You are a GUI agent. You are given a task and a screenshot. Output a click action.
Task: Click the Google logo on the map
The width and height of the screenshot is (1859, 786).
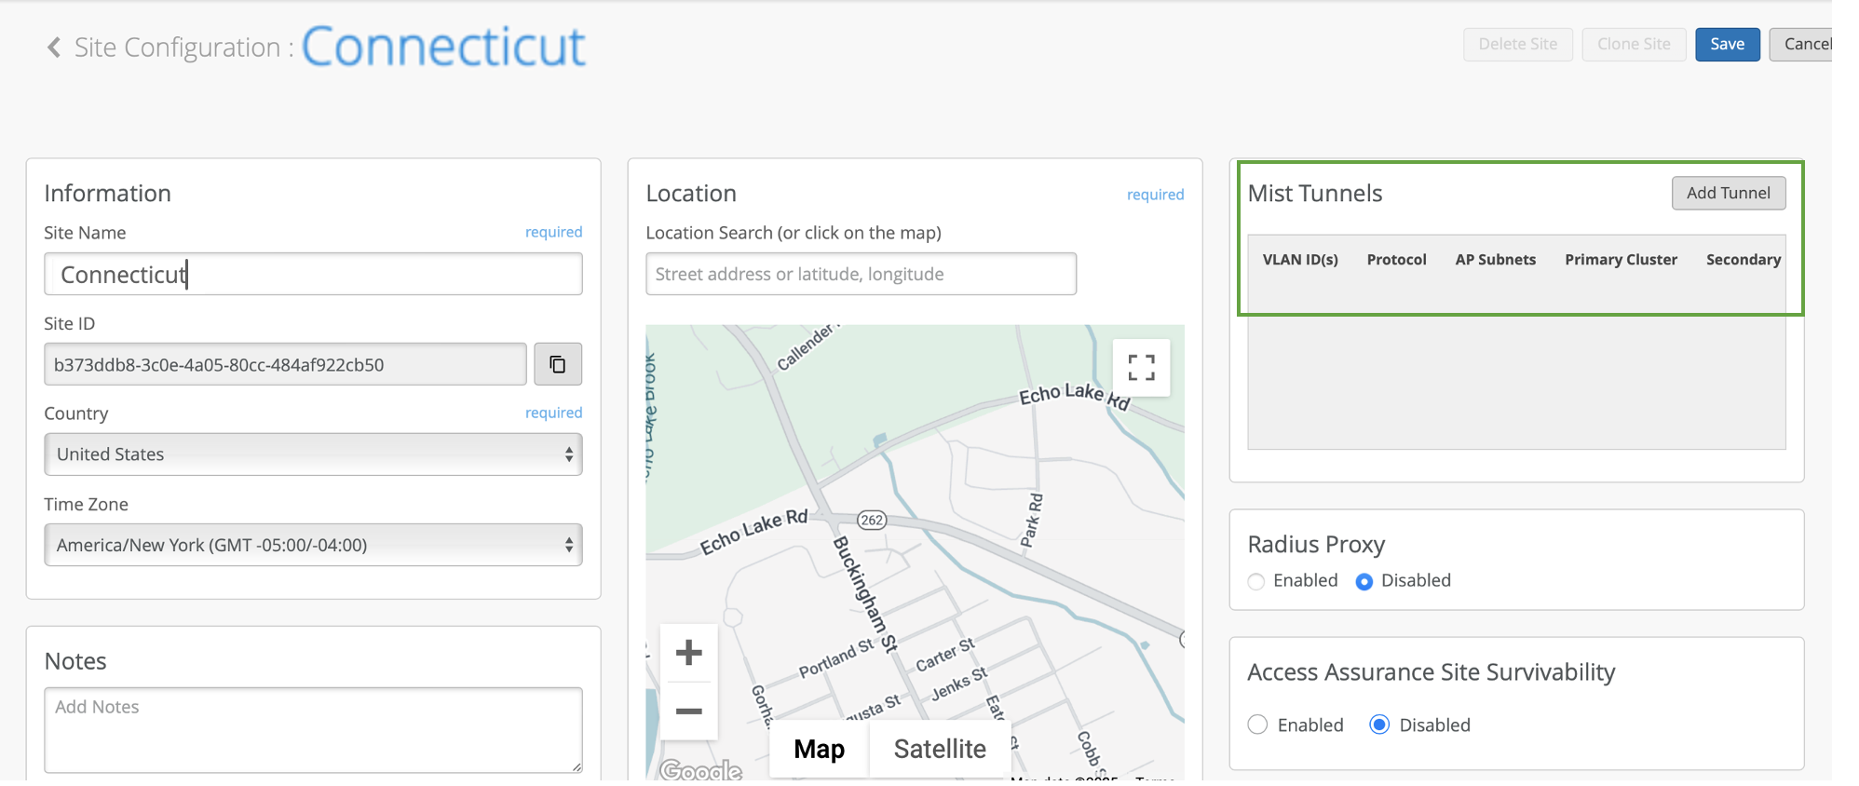point(700,770)
